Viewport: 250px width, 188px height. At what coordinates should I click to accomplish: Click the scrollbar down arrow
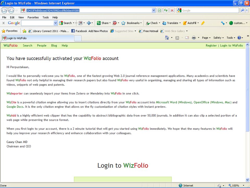[x=247, y=180]
